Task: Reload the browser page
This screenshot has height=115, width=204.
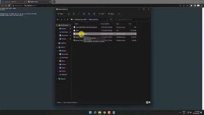Action: click(9, 6)
